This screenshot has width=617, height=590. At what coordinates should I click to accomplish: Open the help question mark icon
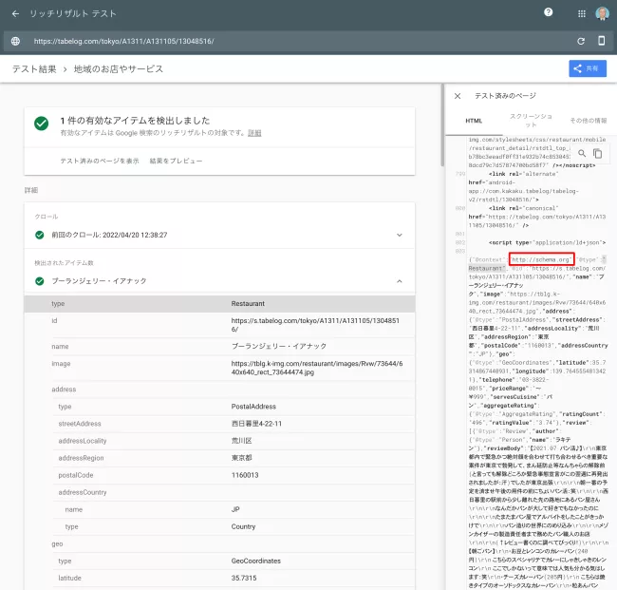[548, 12]
